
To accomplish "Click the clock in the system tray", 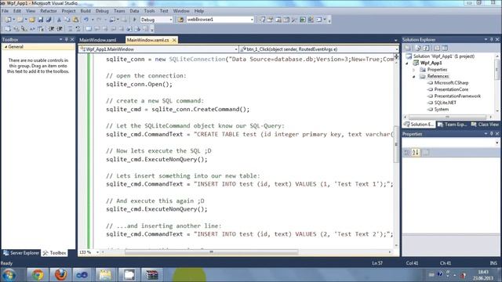I will click(483, 275).
